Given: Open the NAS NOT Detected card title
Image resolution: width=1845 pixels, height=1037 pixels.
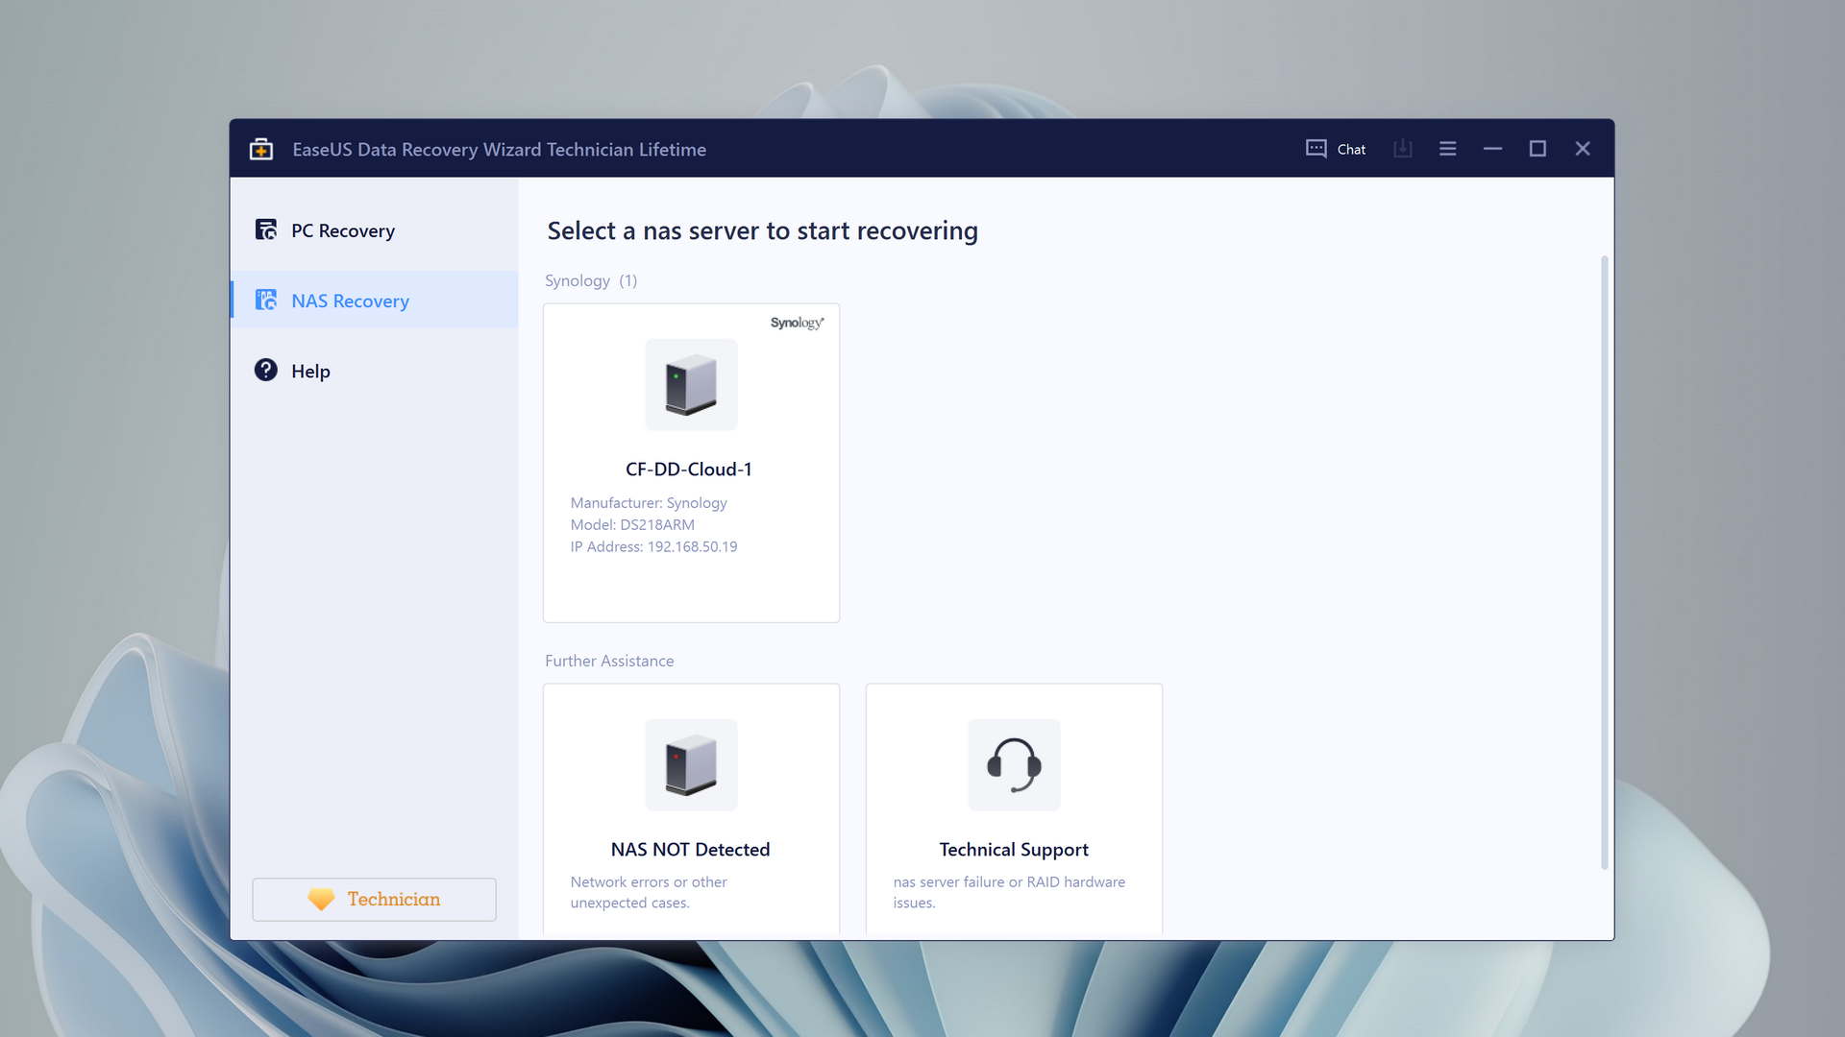Looking at the screenshot, I should tap(690, 849).
